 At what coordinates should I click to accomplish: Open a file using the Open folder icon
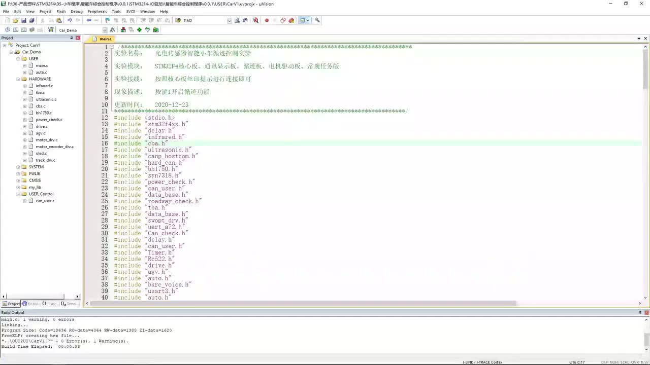15,20
